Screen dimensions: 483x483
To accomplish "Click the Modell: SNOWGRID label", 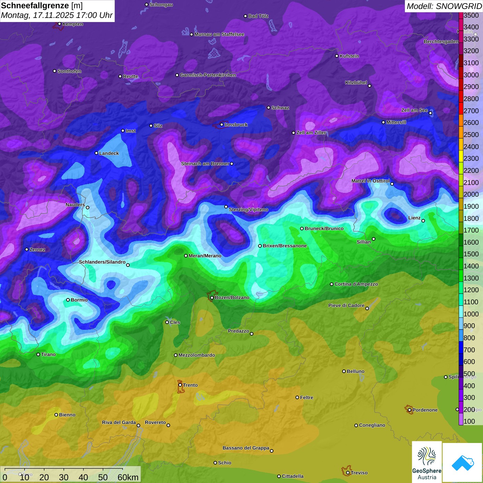I will (x=444, y=6).
